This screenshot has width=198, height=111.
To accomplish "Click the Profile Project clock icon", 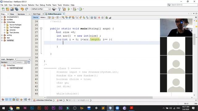I will point(80,9).
